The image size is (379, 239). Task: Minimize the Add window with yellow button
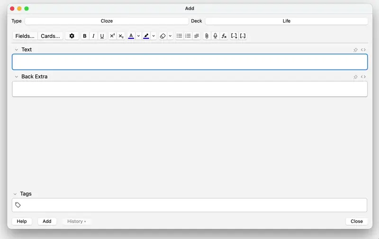coord(19,9)
